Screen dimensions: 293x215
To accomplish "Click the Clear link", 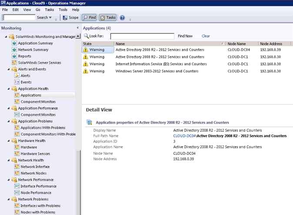I will [x=206, y=36].
